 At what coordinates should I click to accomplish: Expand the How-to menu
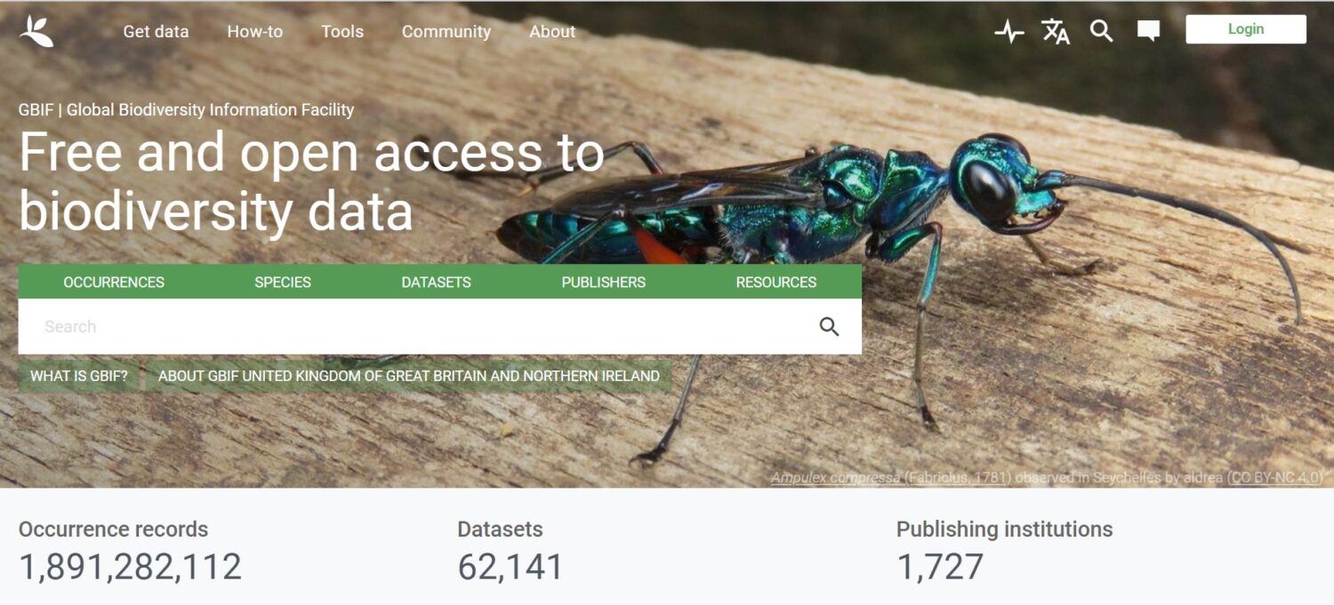pyautogui.click(x=255, y=31)
